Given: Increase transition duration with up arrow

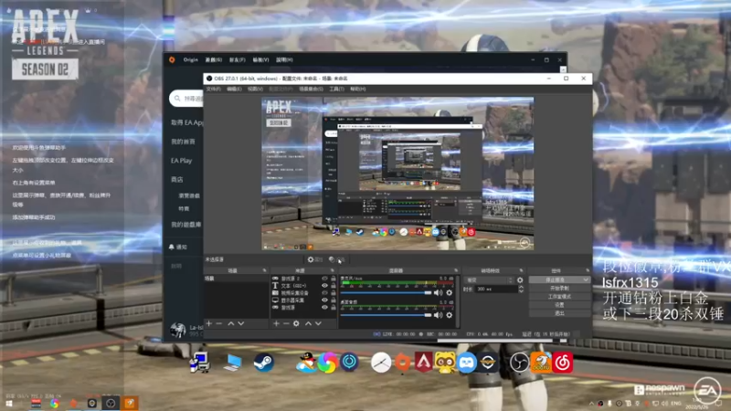Looking at the screenshot, I should pyautogui.click(x=521, y=288).
